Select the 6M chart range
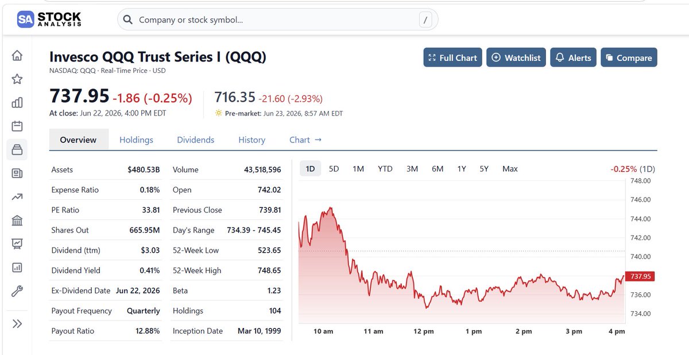The image size is (689, 355). pyautogui.click(x=438, y=168)
